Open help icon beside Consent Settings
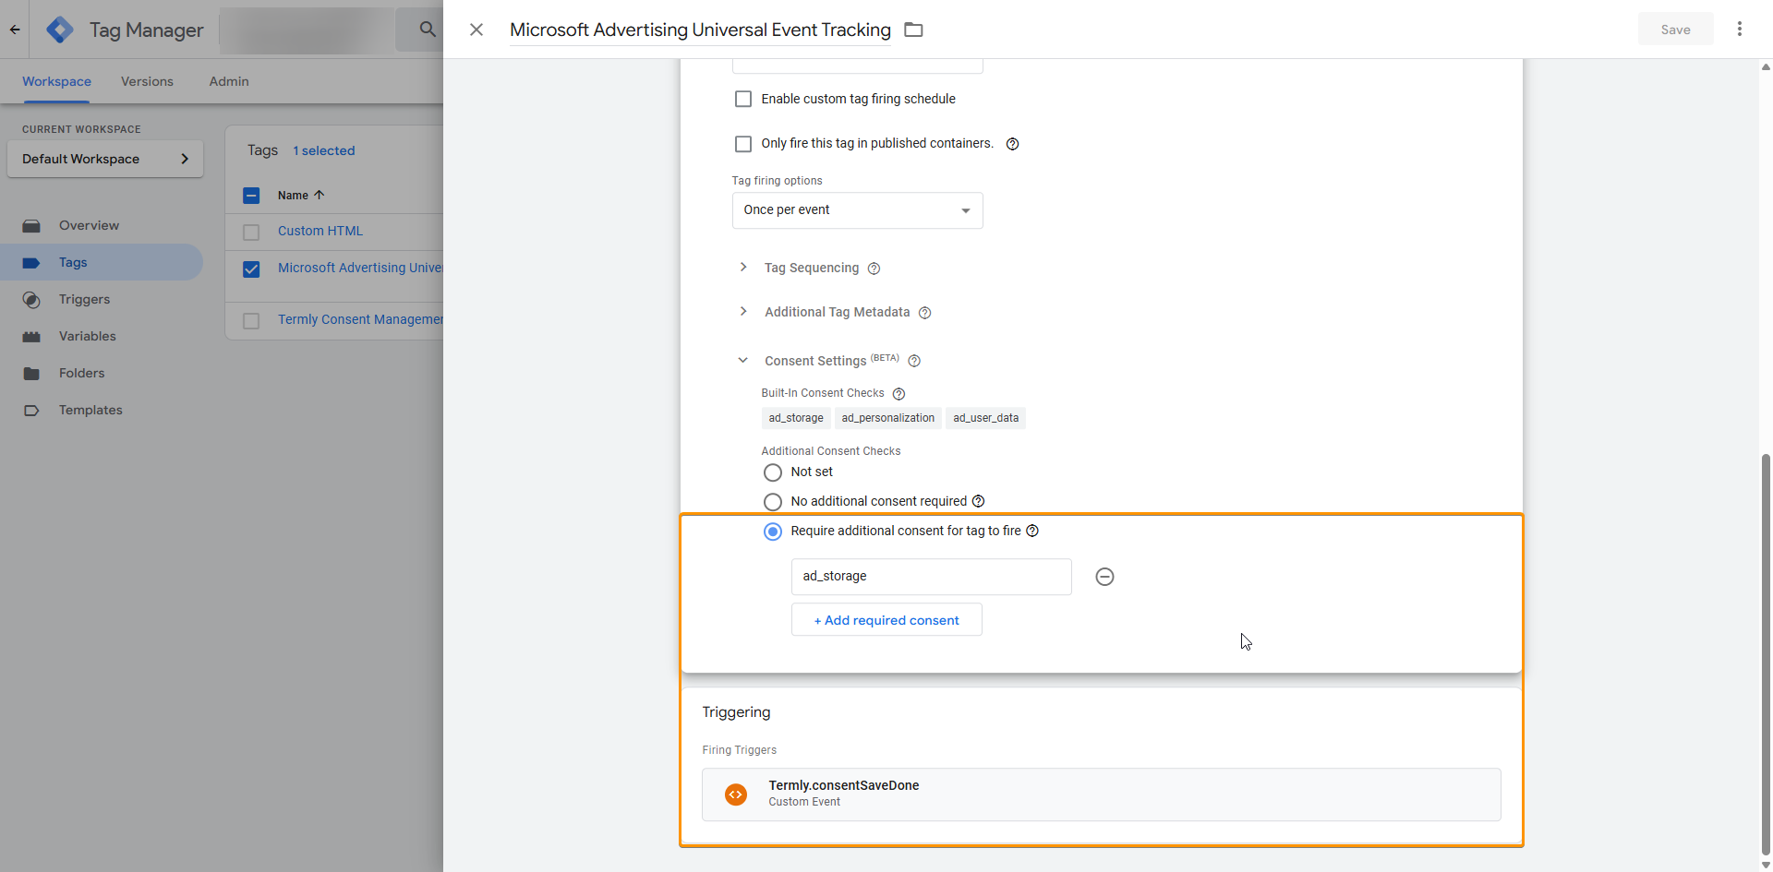Screen dimensions: 1773x872 914,361
